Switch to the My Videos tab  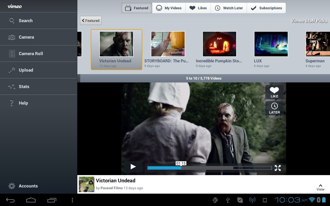coord(169,8)
